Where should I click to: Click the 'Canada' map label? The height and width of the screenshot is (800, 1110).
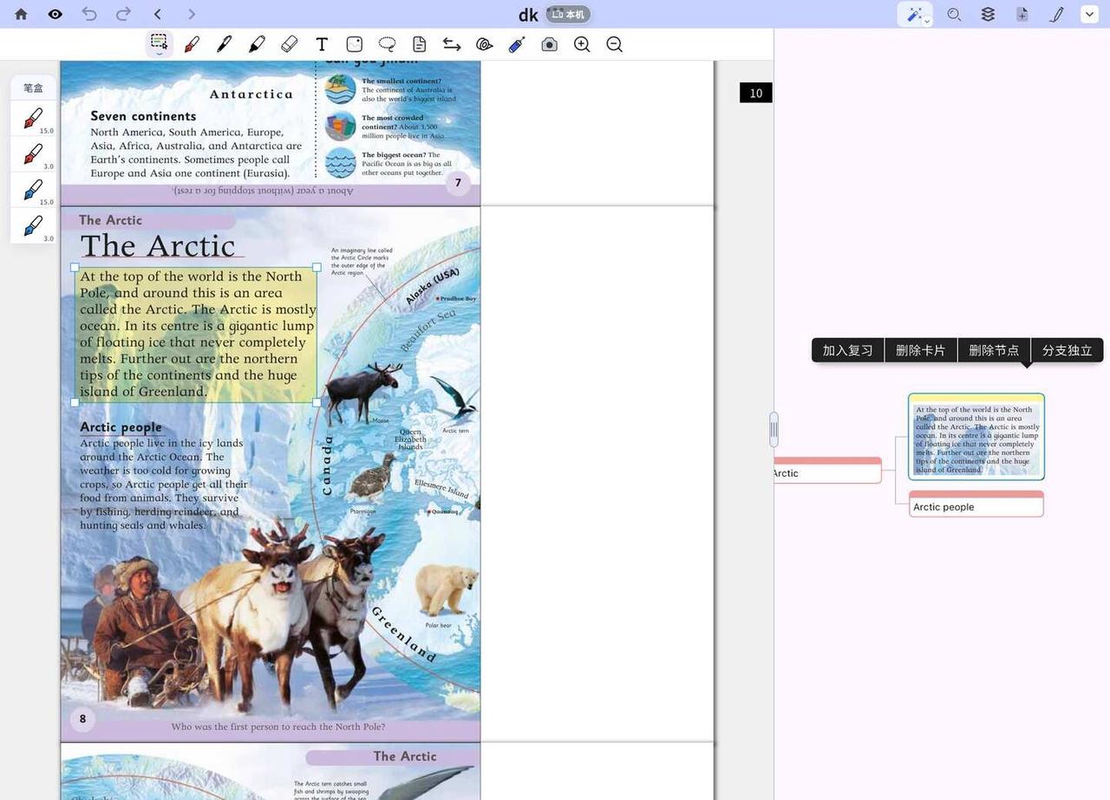327,465
